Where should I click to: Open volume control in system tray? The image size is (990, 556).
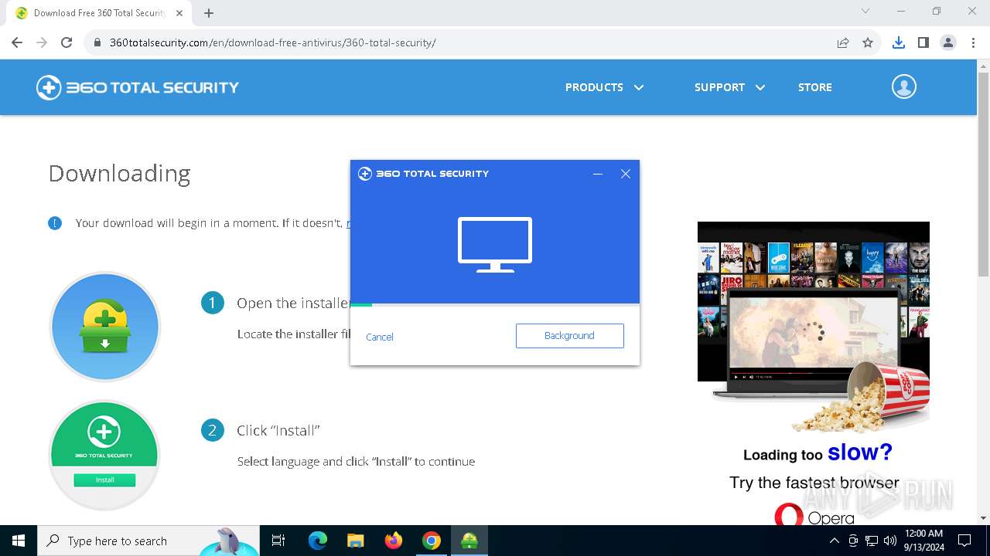[x=889, y=541]
